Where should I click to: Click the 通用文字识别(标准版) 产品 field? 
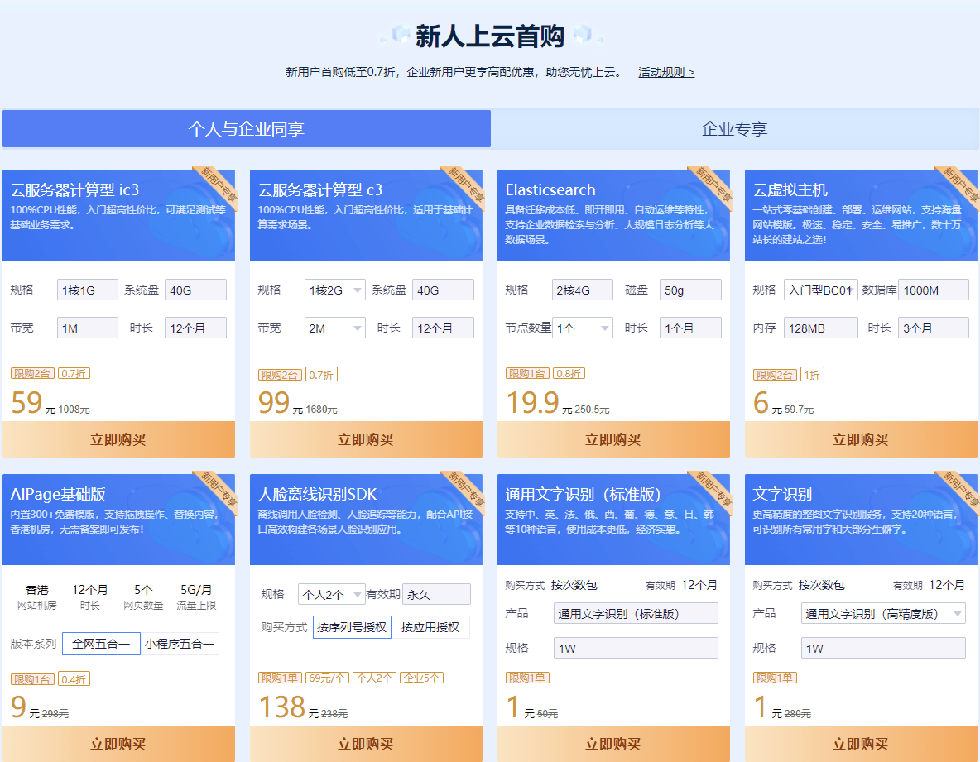click(636, 613)
